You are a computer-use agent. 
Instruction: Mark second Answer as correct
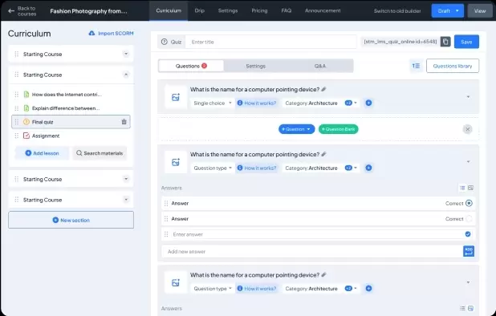coord(469,219)
